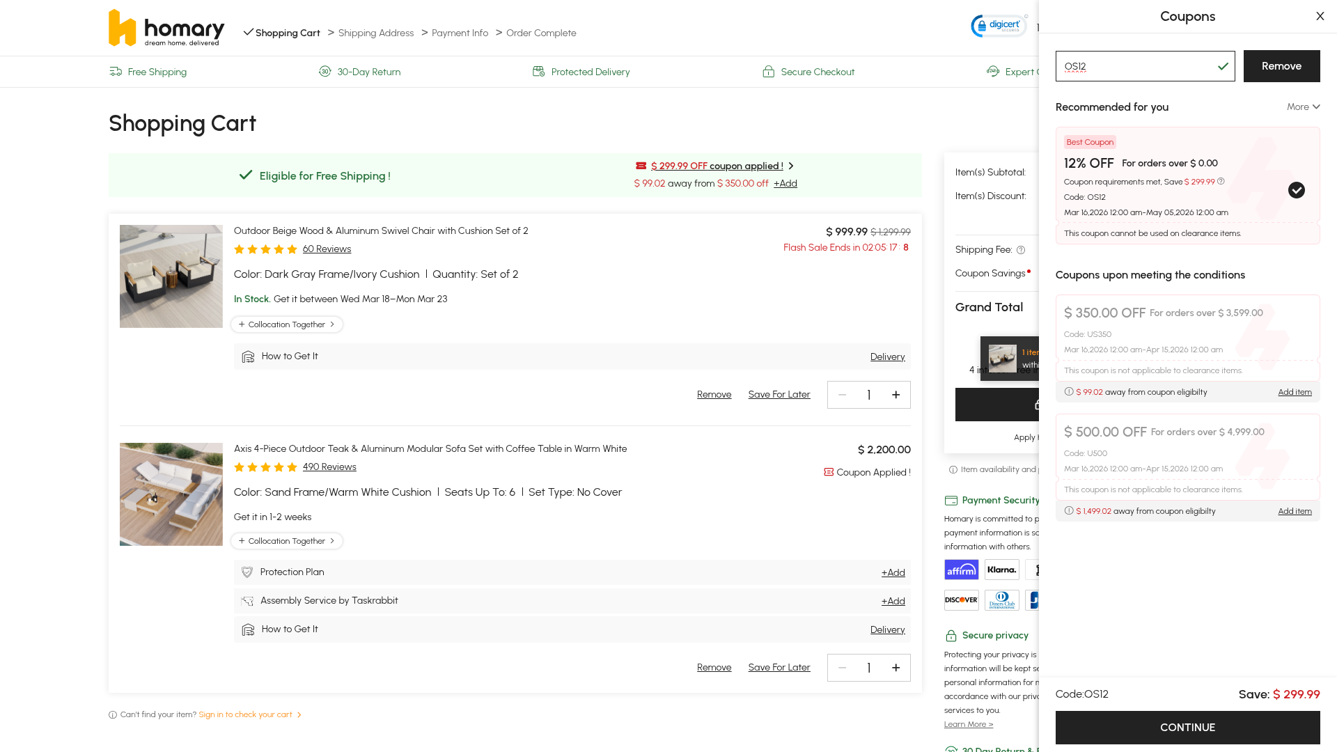
Task: Go to the Shipping Address step
Action: click(x=375, y=33)
